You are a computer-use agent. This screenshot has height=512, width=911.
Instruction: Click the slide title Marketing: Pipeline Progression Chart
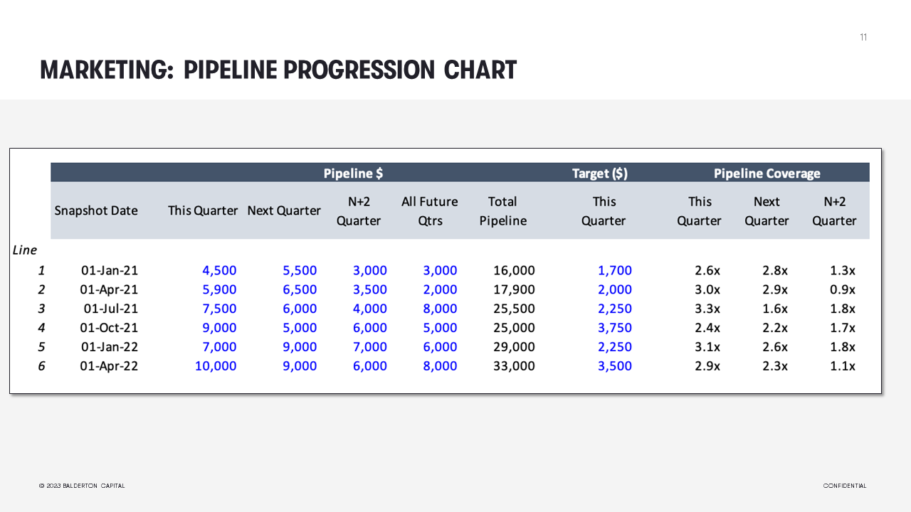pyautogui.click(x=278, y=70)
